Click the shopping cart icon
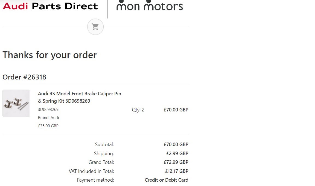 (95, 27)
